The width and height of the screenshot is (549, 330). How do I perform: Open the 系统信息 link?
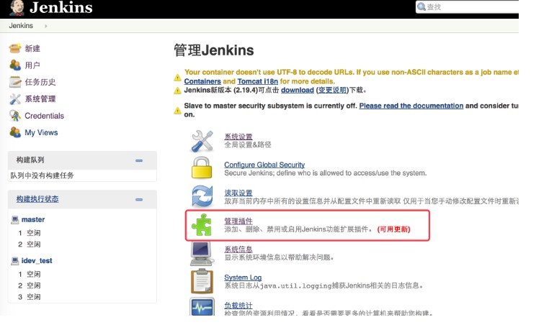238,249
